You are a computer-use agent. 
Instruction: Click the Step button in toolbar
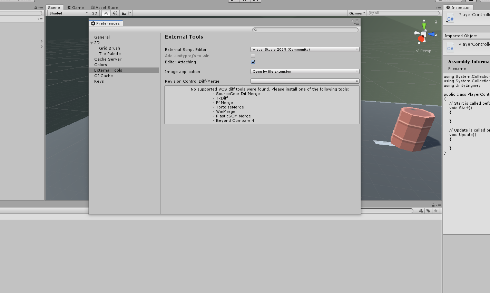click(256, 1)
